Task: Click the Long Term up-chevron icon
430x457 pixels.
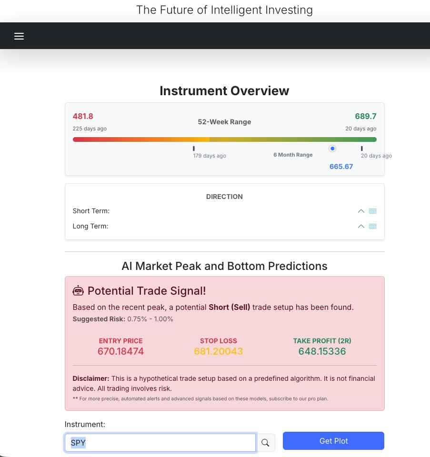Action: [361, 226]
